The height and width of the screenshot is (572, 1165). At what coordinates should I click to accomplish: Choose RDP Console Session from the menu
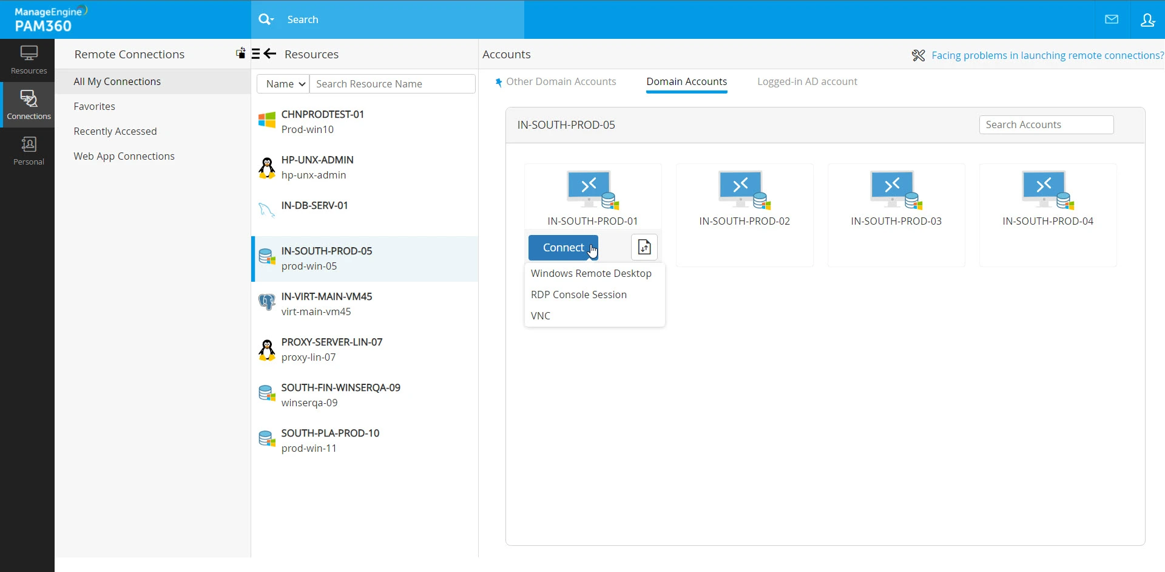[578, 295]
